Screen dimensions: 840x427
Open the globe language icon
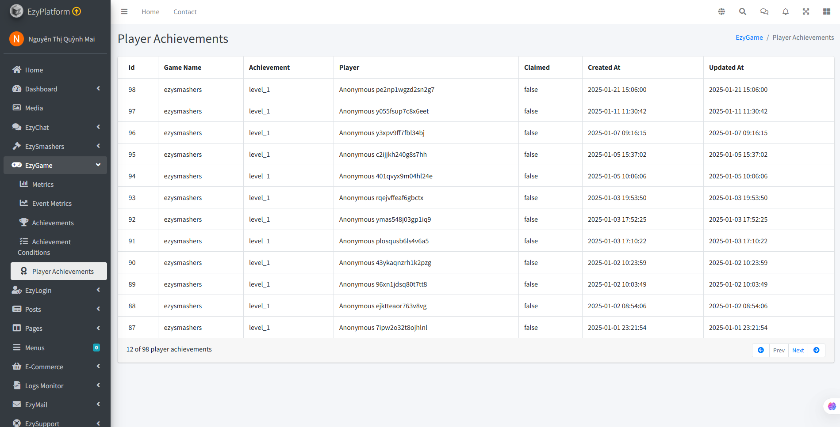721,12
